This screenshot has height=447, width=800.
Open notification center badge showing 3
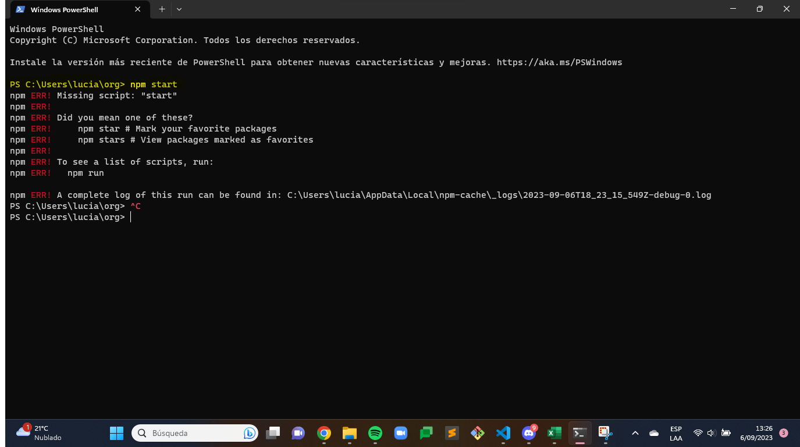(x=784, y=433)
